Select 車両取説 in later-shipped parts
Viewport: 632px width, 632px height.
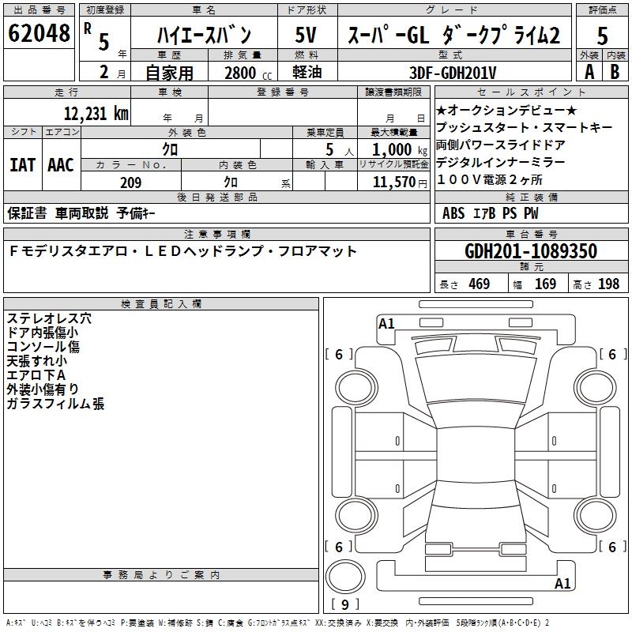[82, 213]
